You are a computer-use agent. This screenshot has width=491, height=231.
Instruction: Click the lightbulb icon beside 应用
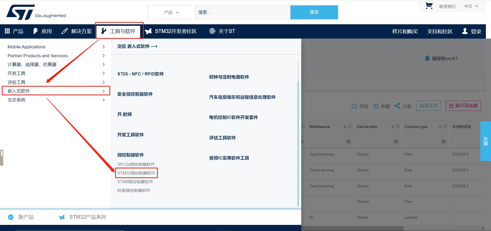tap(36, 31)
